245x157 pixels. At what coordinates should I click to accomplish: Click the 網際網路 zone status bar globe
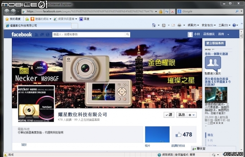tap(159, 155)
